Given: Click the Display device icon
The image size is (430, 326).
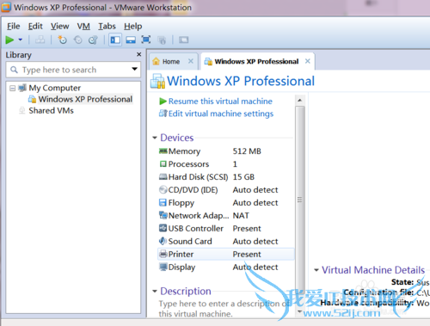Looking at the screenshot, I should (x=163, y=267).
